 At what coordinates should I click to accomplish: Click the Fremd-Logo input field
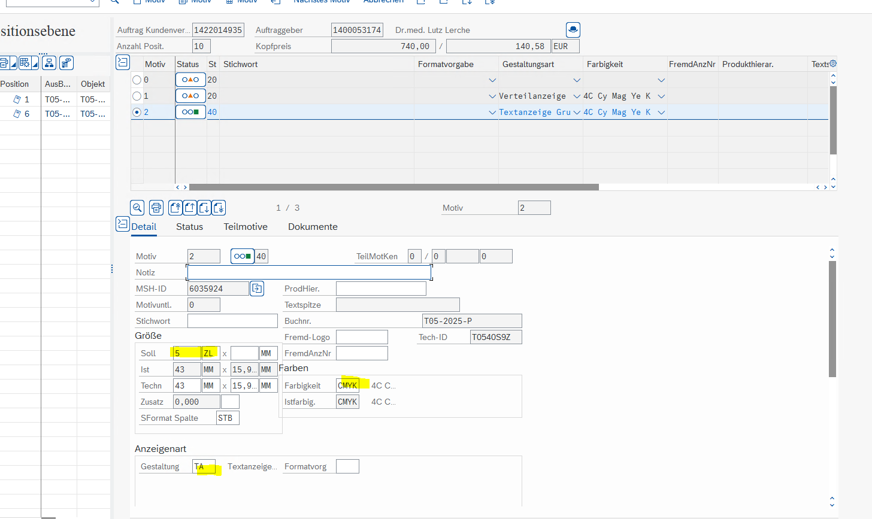[362, 337]
